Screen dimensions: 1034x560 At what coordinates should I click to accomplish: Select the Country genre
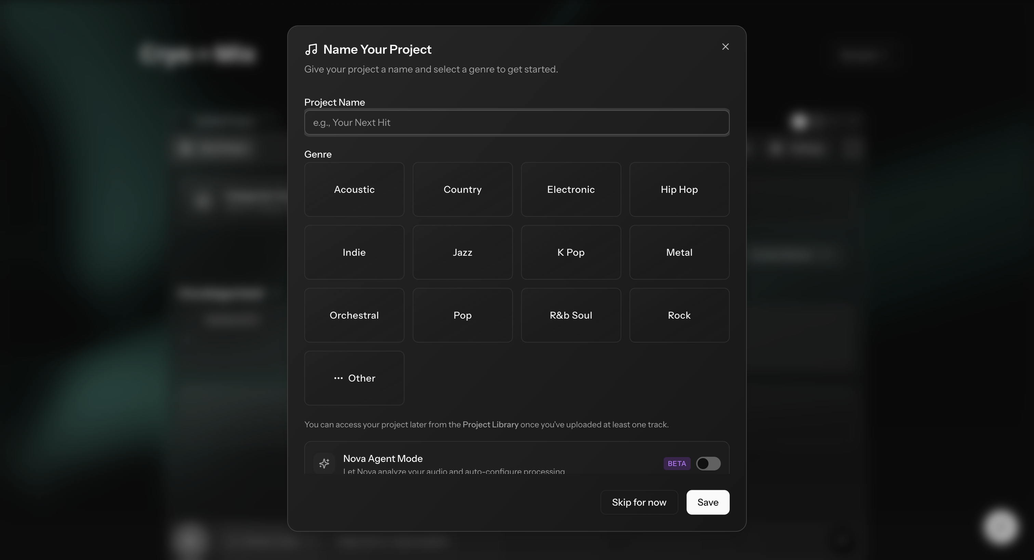pos(462,189)
